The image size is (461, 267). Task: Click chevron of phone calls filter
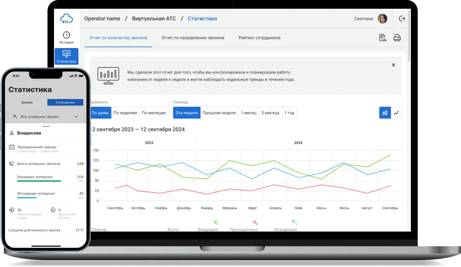point(76,117)
